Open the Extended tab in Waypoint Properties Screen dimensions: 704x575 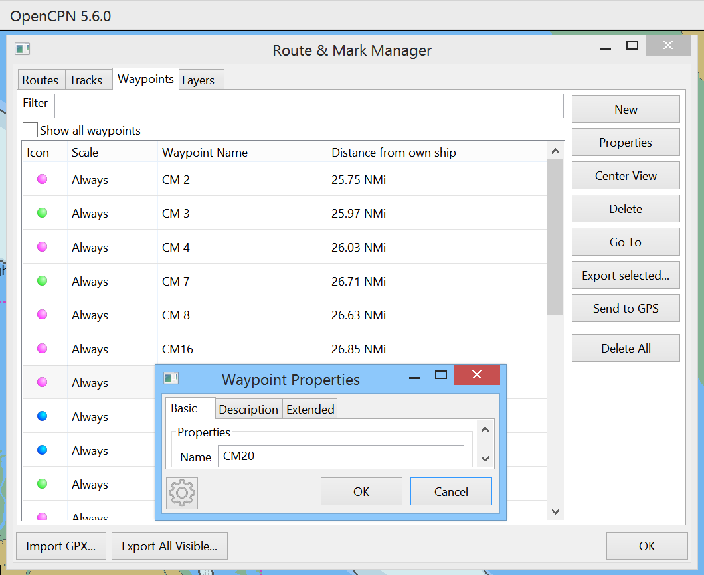pos(309,409)
